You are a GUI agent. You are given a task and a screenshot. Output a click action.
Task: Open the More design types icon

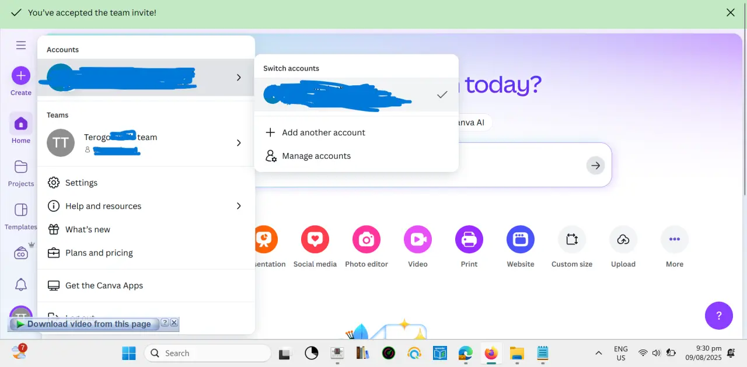[x=675, y=239]
